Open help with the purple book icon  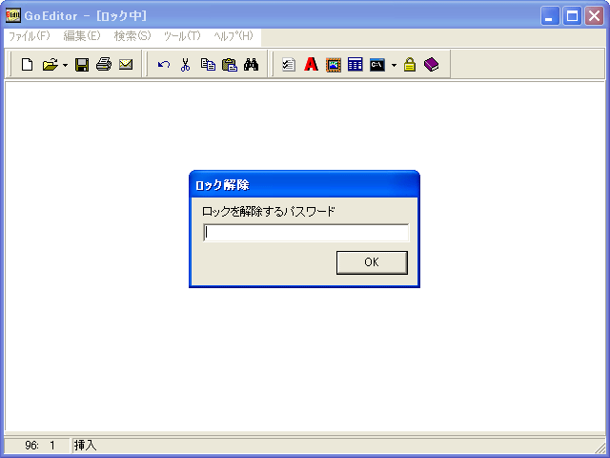tap(431, 64)
